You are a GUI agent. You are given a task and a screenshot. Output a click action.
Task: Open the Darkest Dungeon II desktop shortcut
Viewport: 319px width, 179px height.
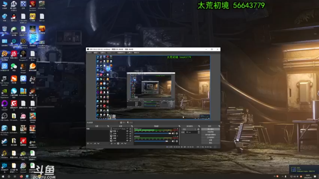[x=23, y=55]
